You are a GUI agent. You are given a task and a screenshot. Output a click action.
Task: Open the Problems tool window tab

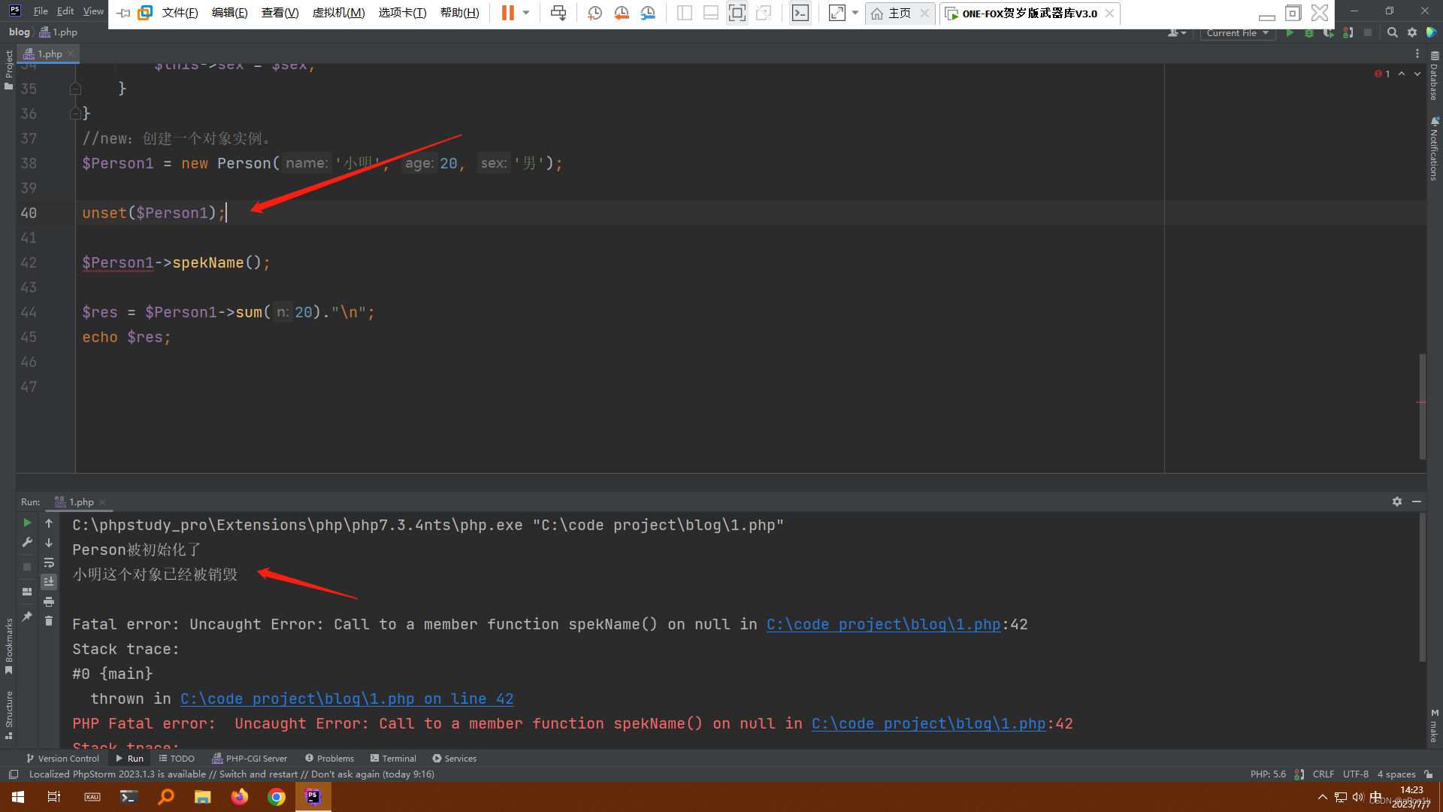pos(329,759)
